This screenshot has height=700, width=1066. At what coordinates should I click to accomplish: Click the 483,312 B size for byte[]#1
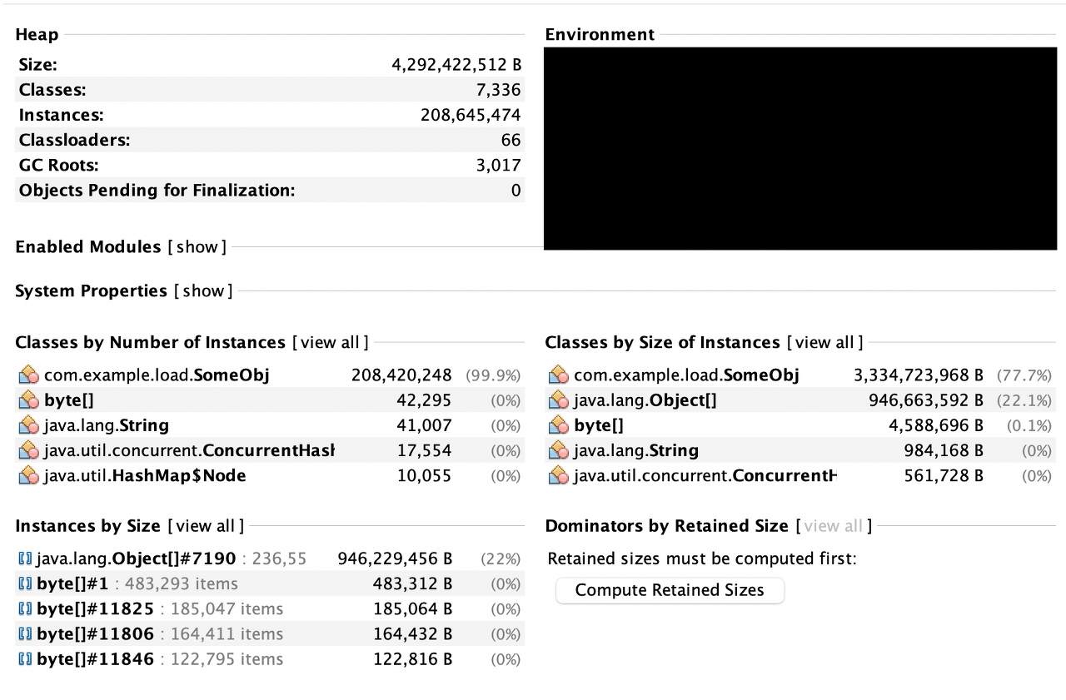tap(413, 583)
